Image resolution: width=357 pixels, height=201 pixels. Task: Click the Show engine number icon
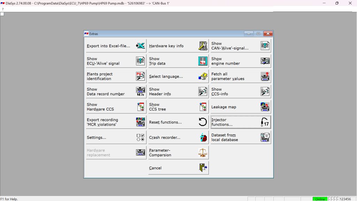(265, 61)
